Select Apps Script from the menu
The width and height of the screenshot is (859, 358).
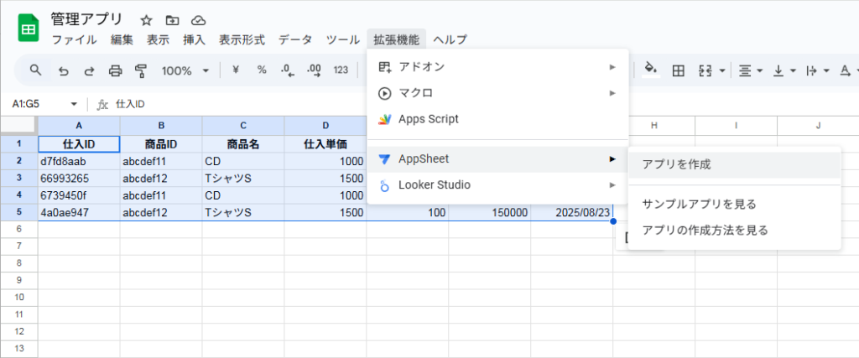[x=428, y=119]
